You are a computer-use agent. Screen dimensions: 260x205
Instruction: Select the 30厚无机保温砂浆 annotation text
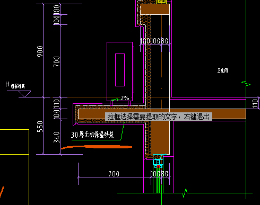[x=92, y=135]
